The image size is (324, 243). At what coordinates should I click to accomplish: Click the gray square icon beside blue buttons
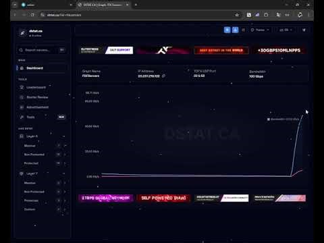[243, 30]
